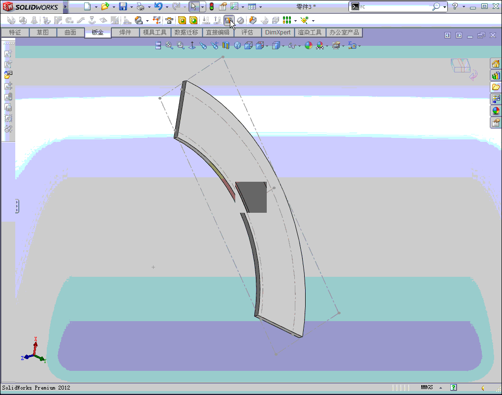Open the Custom Properties icon in task pane
This screenshot has height=395, width=502.
pos(496,122)
